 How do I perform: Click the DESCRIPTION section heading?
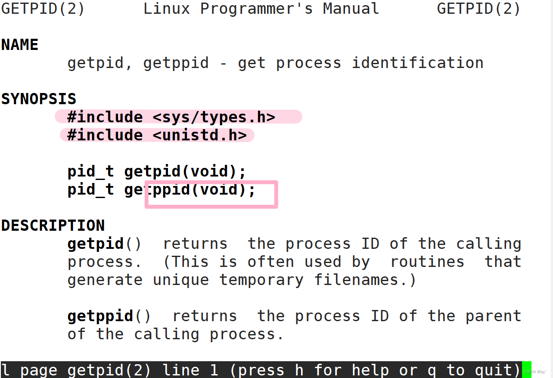(53, 226)
